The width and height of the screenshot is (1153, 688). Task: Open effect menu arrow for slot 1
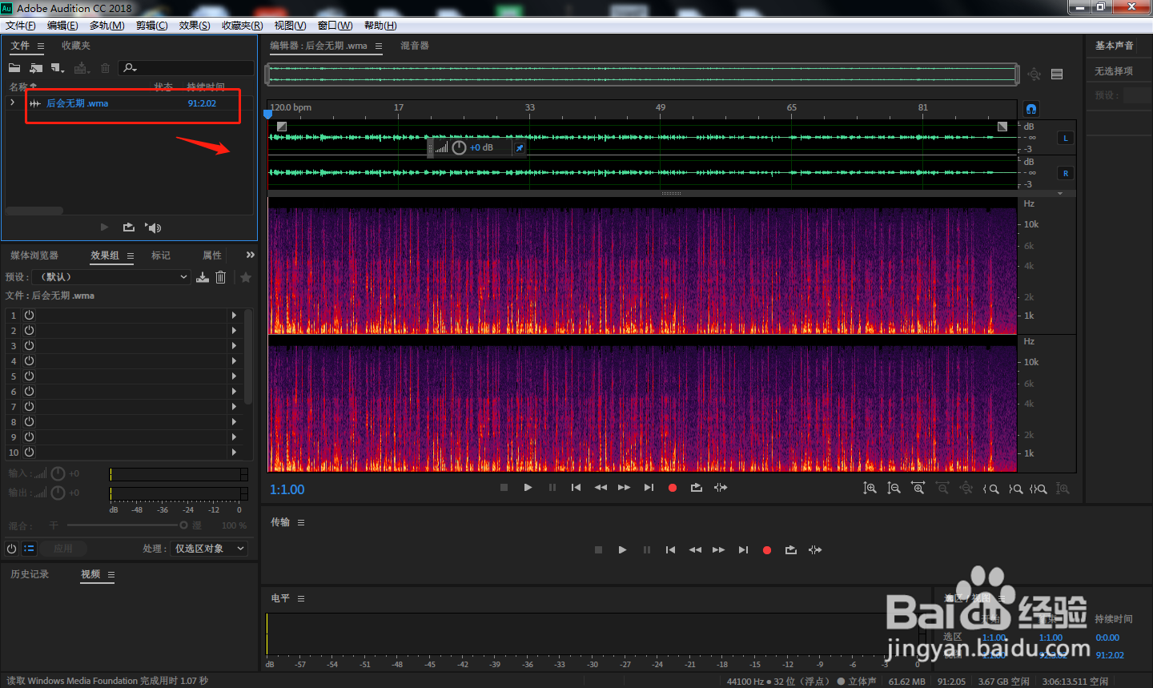tap(234, 316)
